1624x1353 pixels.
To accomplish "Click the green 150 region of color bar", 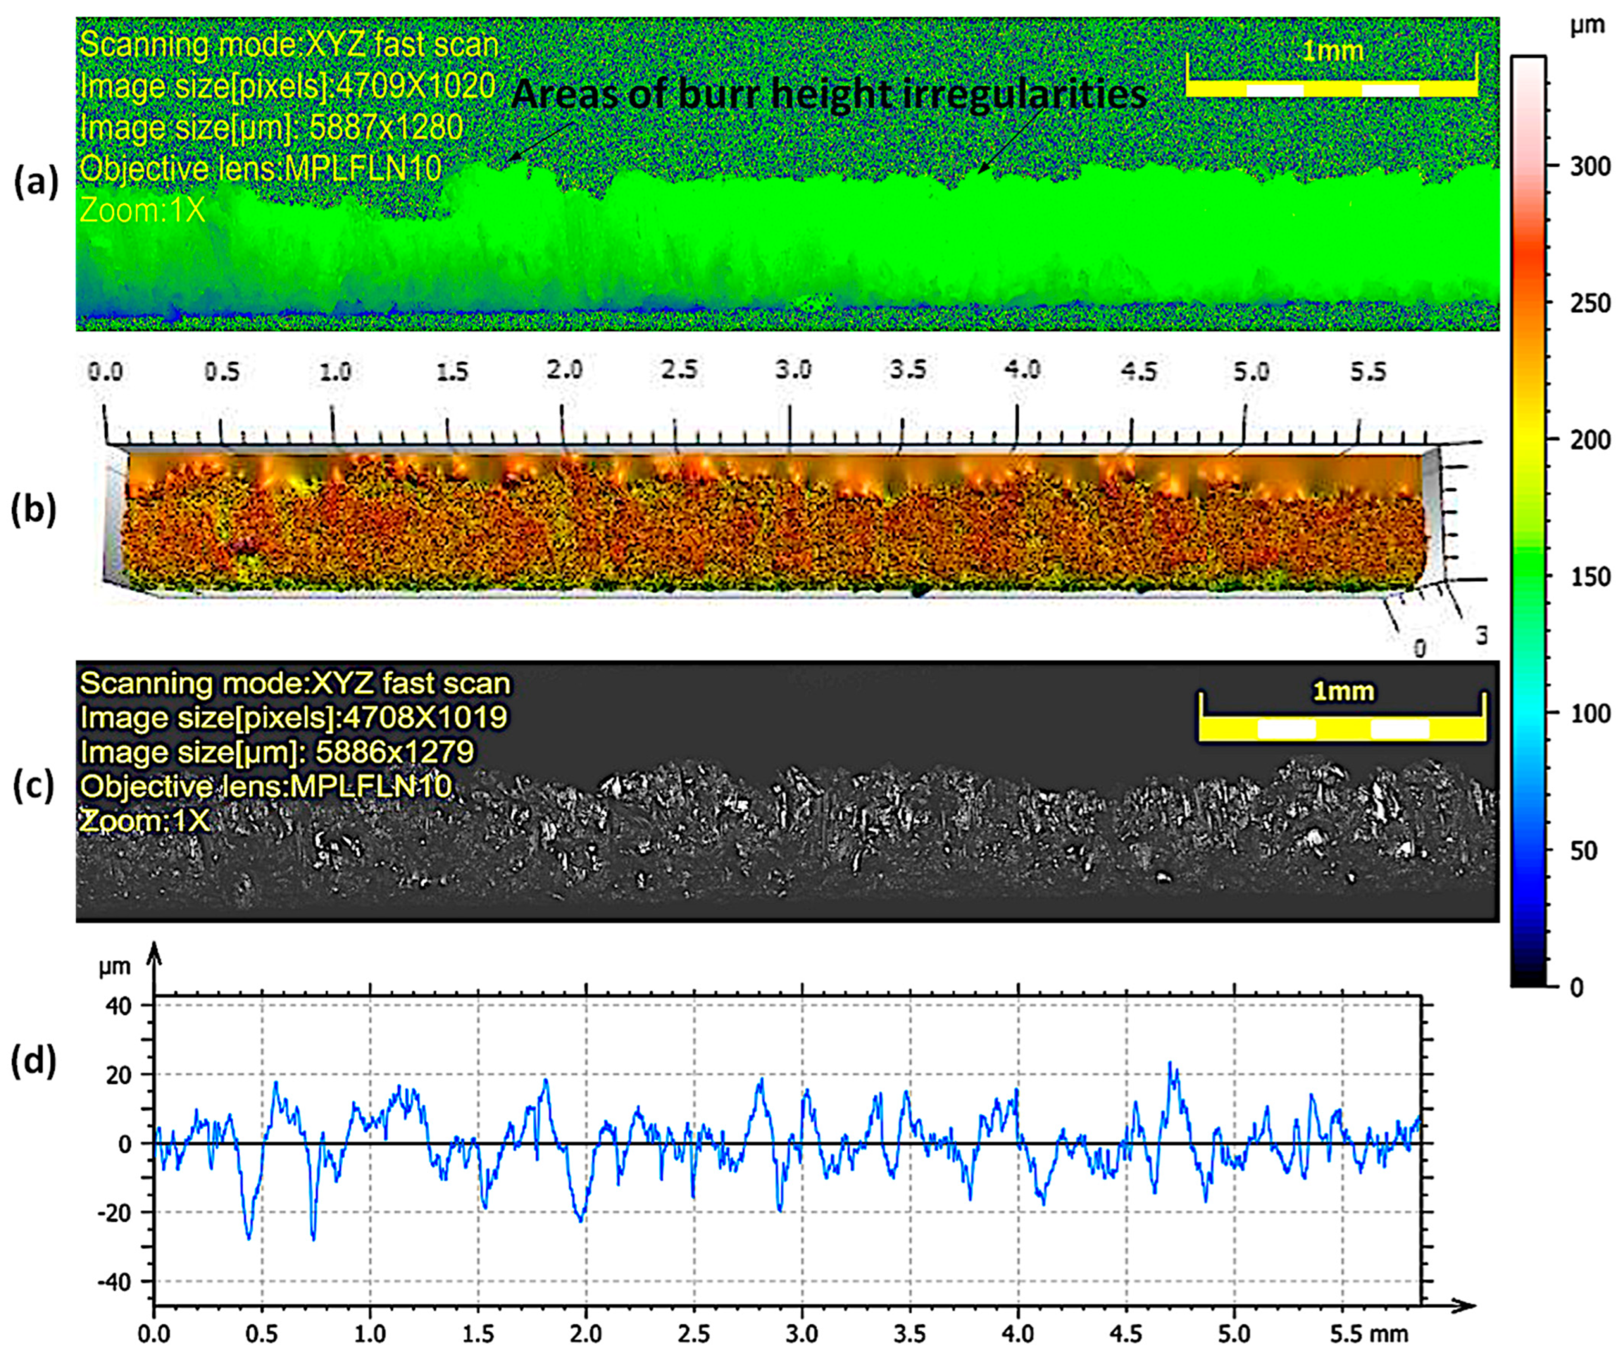I will coord(1528,576).
